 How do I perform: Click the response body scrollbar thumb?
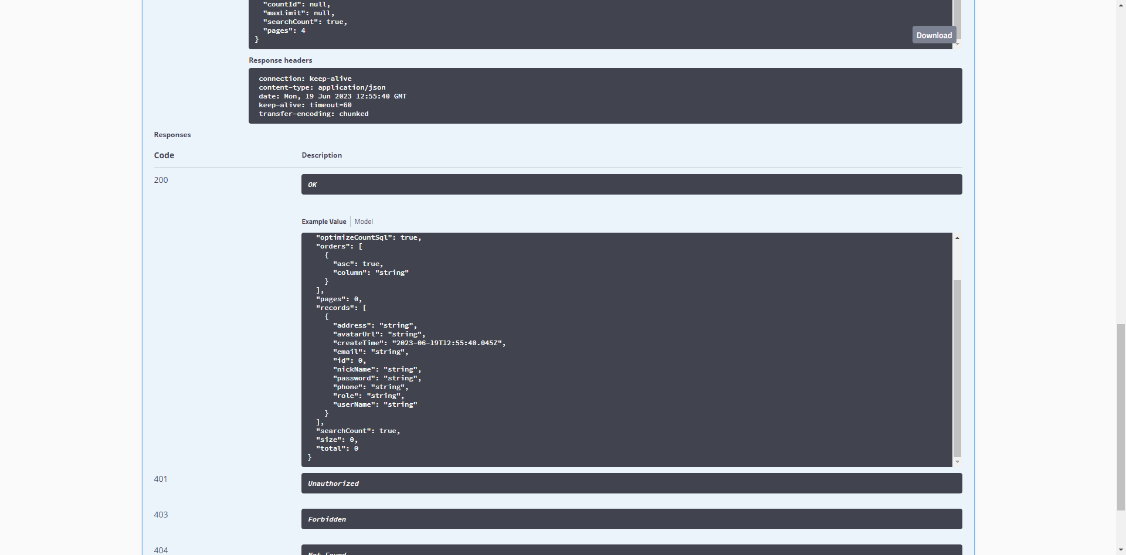point(957,19)
